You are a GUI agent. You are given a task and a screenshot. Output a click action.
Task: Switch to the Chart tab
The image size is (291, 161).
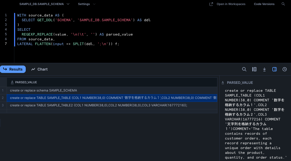coord(39,69)
